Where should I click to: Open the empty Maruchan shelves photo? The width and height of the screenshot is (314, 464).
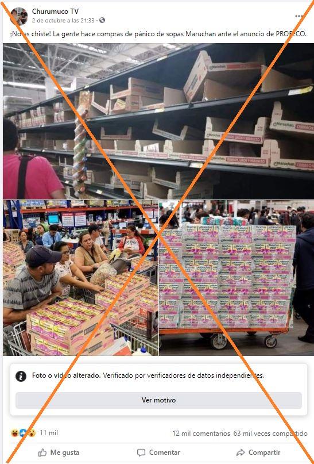point(158,121)
